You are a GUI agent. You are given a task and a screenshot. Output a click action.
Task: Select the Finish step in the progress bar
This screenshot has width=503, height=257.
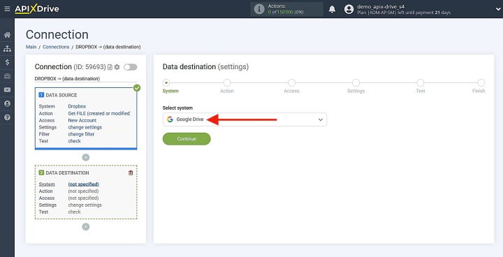tap(481, 83)
